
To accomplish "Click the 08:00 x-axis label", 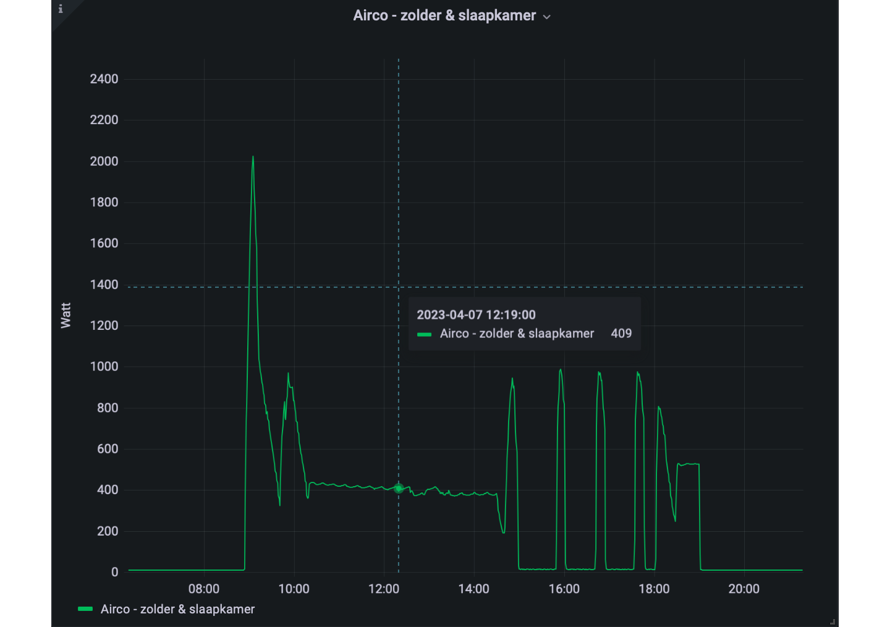I will pos(204,589).
